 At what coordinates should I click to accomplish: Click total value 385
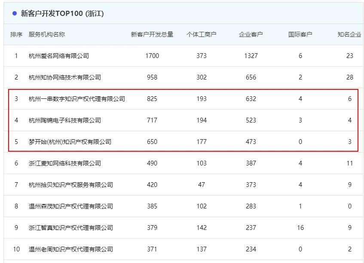pyautogui.click(x=152, y=206)
